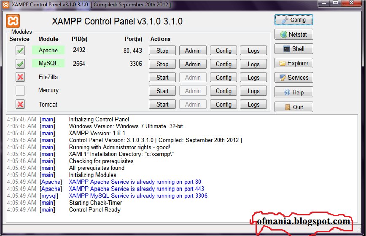Viewport: 366px width, 236px height.
Task: Maximize the XAMPP Control Panel window
Action: (x=336, y=3)
